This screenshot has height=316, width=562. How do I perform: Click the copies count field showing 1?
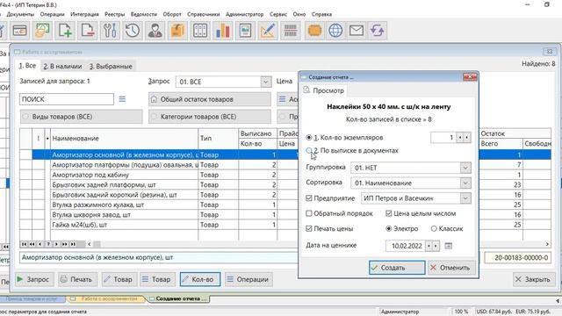(443, 138)
